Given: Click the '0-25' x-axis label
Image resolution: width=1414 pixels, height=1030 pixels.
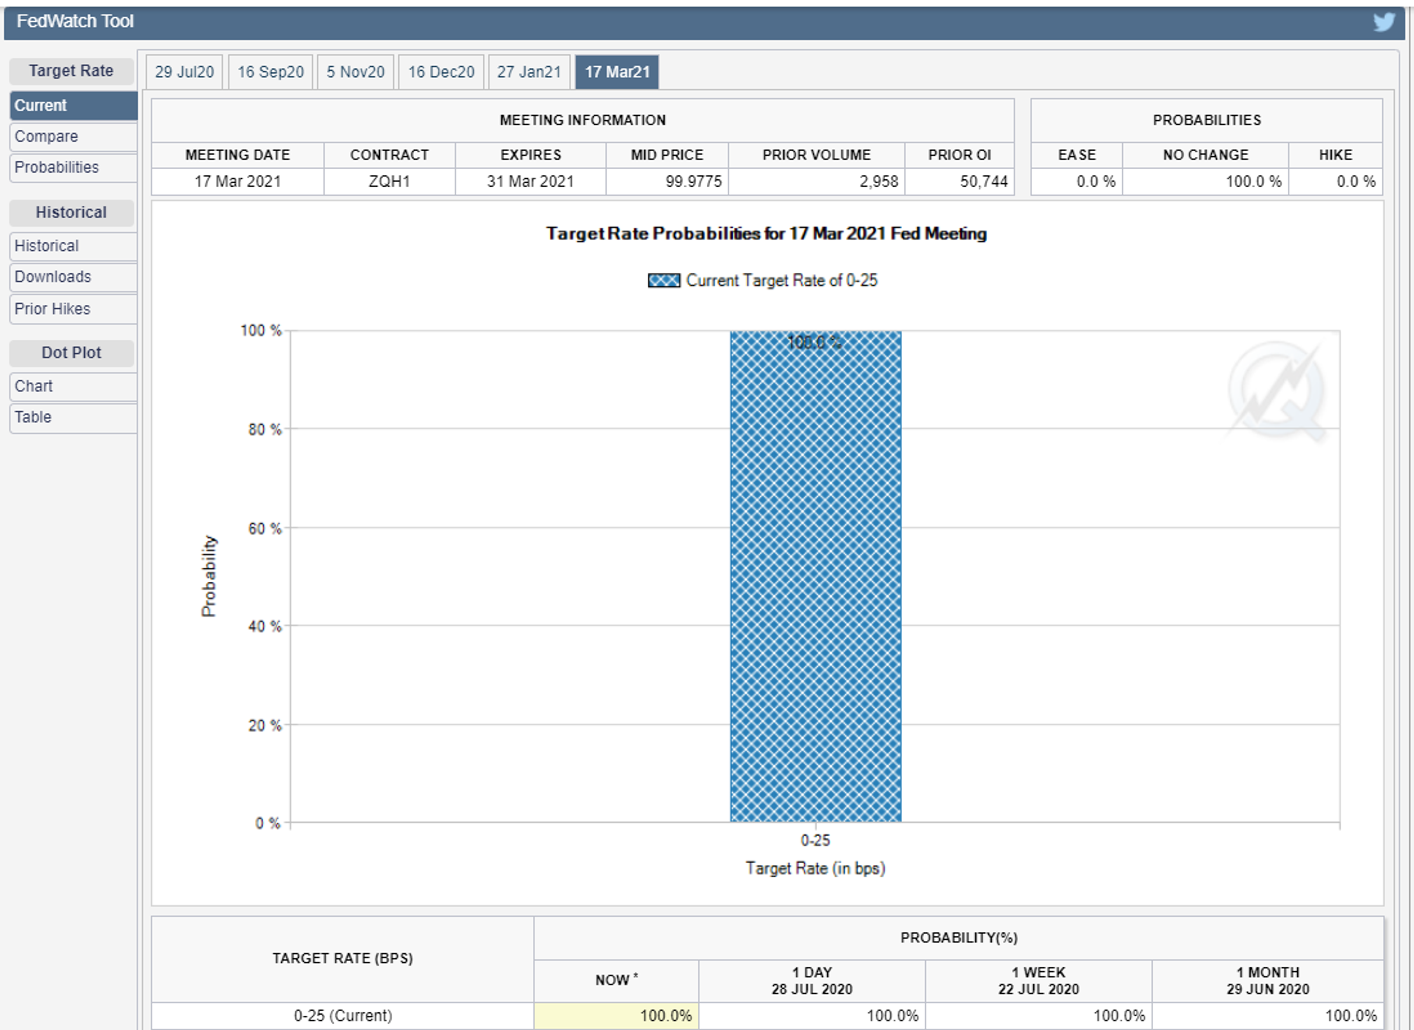Looking at the screenshot, I should tap(815, 840).
